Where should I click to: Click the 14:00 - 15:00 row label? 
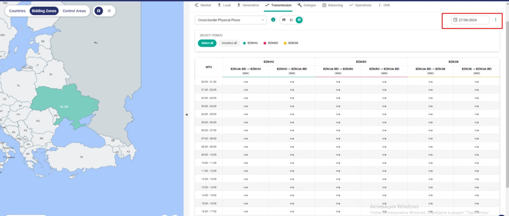pos(209,195)
